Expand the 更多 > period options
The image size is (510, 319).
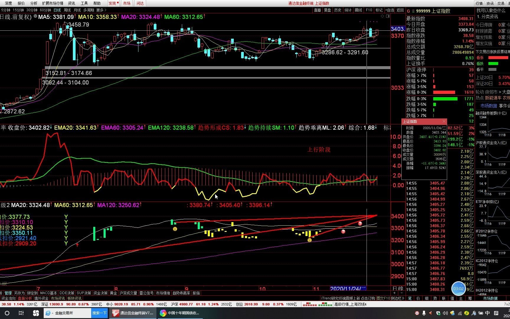click(x=102, y=10)
